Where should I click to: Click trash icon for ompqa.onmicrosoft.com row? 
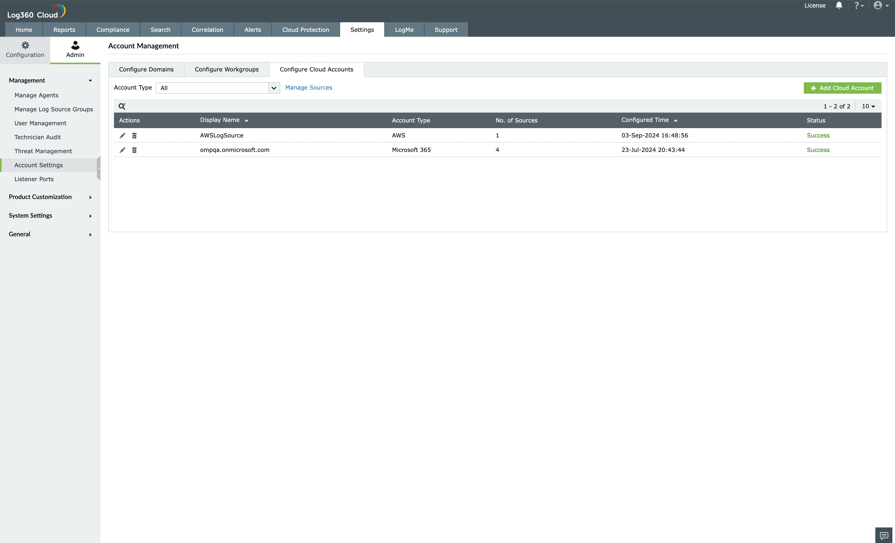pos(134,150)
